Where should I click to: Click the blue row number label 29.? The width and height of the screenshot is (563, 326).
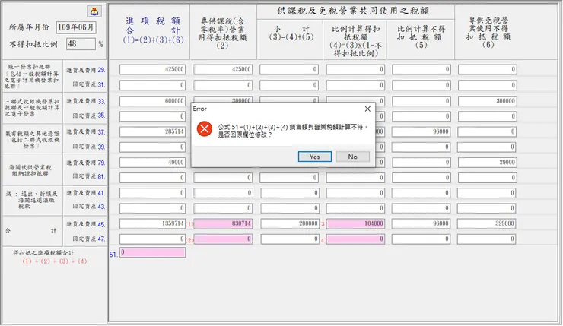pyautogui.click(x=102, y=70)
